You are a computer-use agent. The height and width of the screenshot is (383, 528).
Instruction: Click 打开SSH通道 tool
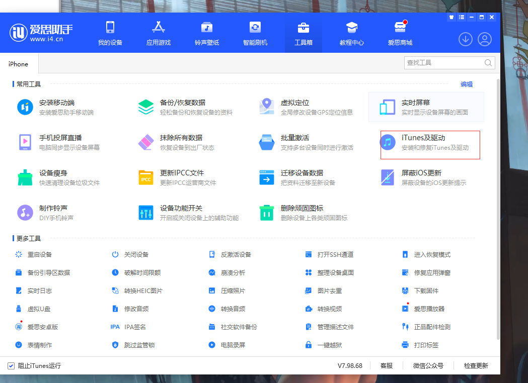click(329, 254)
